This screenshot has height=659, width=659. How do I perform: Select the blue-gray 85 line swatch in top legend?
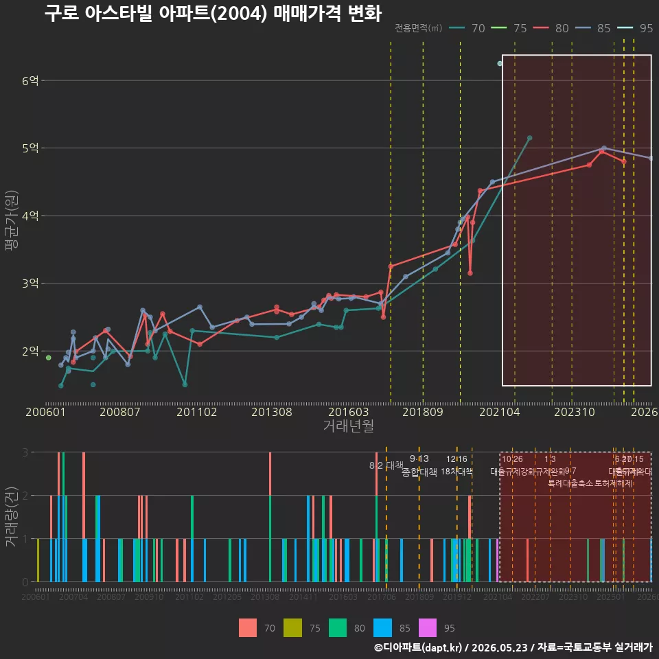[x=583, y=27]
